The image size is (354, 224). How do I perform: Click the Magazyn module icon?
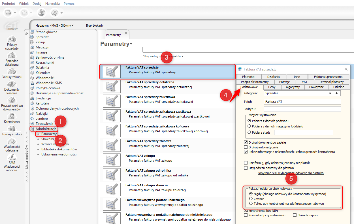pyautogui.click(x=33, y=47)
